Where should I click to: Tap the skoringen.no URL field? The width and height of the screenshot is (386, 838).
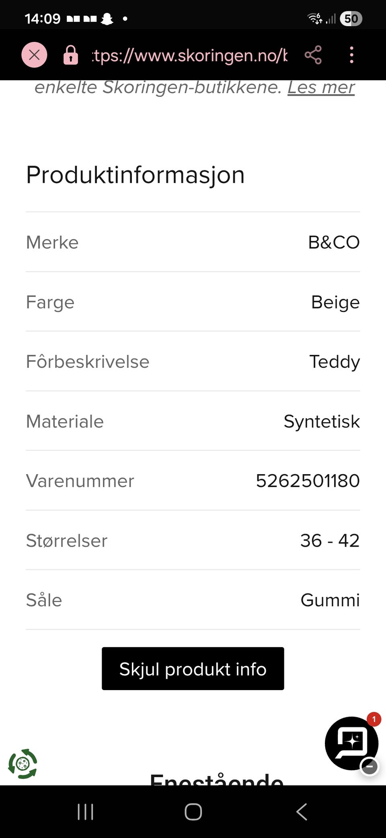[x=190, y=55]
